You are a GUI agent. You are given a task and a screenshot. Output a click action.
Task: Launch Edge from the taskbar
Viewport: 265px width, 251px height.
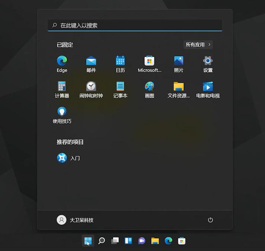pos(168,241)
